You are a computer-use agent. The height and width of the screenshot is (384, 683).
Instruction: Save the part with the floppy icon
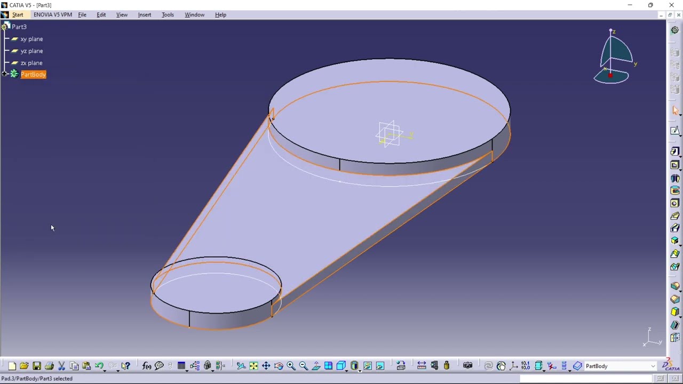[x=37, y=366]
